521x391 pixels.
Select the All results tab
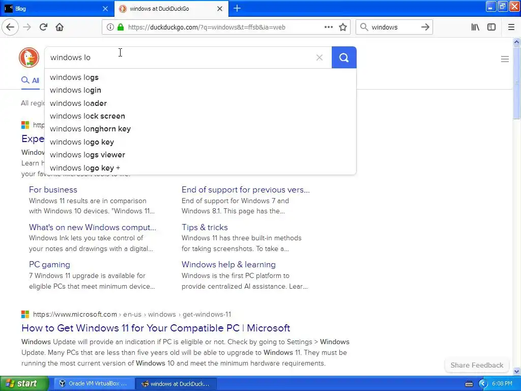click(30, 80)
